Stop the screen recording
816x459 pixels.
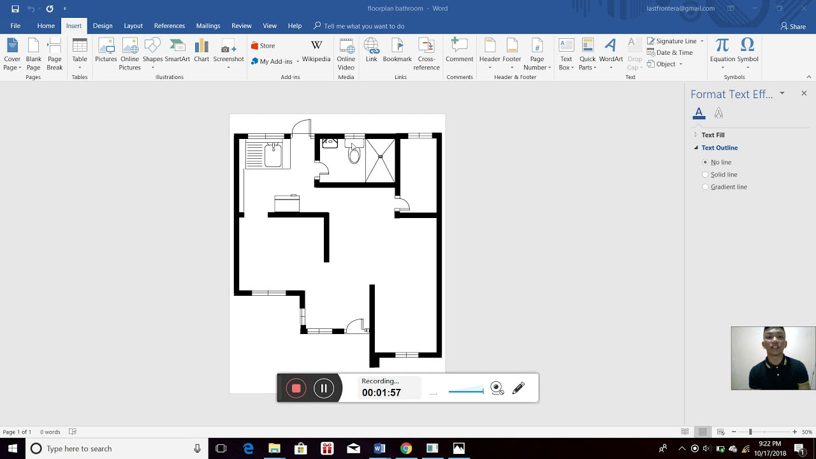(x=295, y=388)
